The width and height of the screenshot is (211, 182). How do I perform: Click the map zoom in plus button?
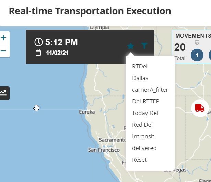click(x=4, y=38)
